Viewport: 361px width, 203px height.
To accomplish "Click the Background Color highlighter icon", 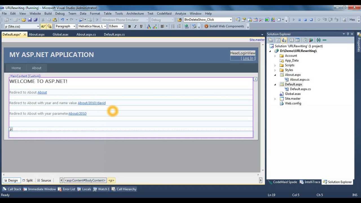I will click(x=155, y=26).
